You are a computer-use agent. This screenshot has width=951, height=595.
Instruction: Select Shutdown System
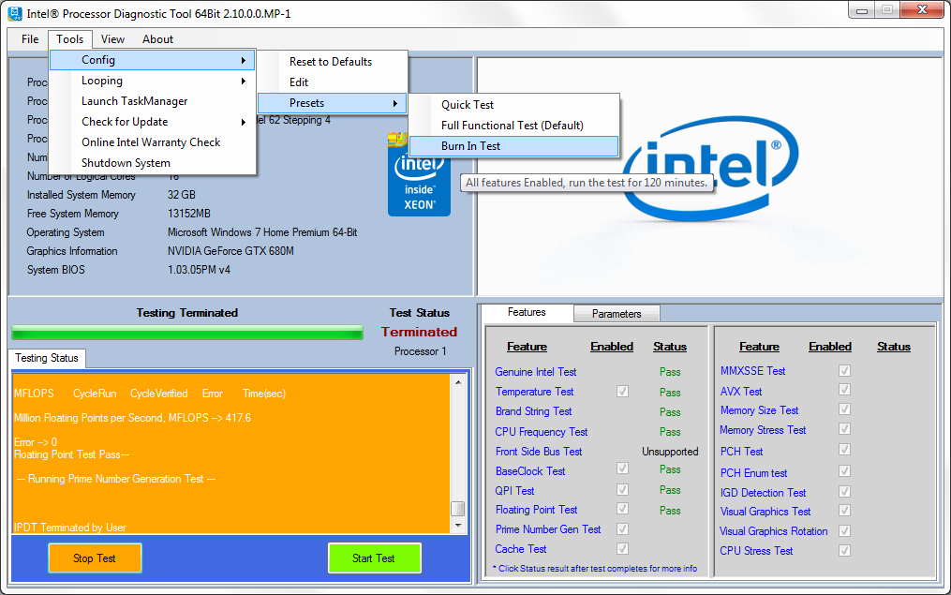[152, 163]
